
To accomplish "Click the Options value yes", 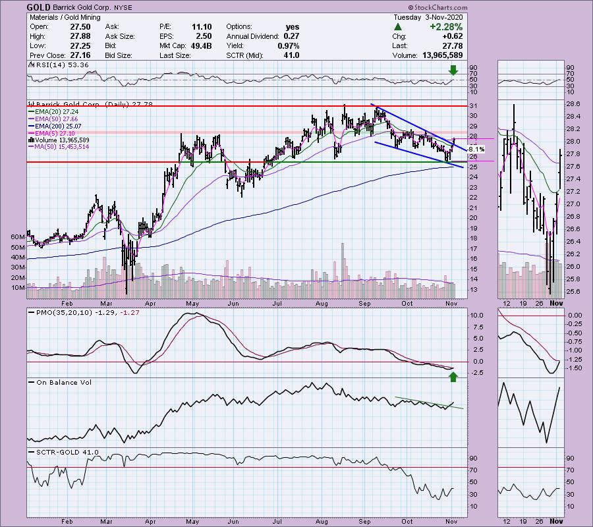I will (x=293, y=27).
